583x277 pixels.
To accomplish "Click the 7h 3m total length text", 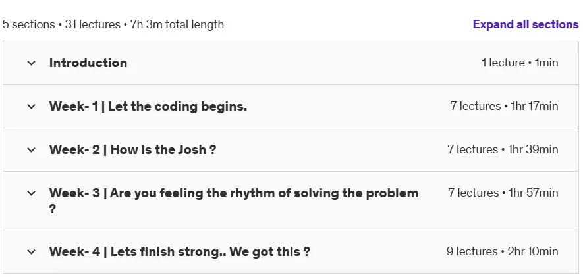I will point(177,24).
